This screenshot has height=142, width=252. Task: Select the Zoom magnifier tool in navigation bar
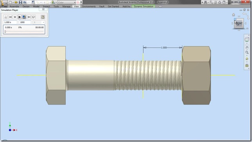click(247, 52)
